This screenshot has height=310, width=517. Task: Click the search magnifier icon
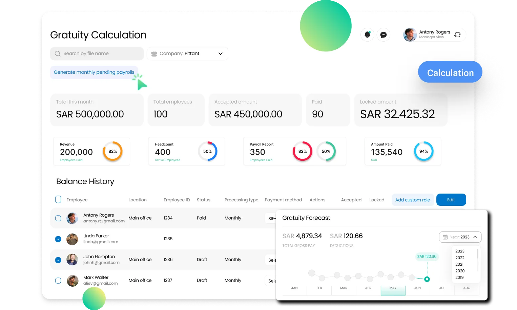click(58, 53)
